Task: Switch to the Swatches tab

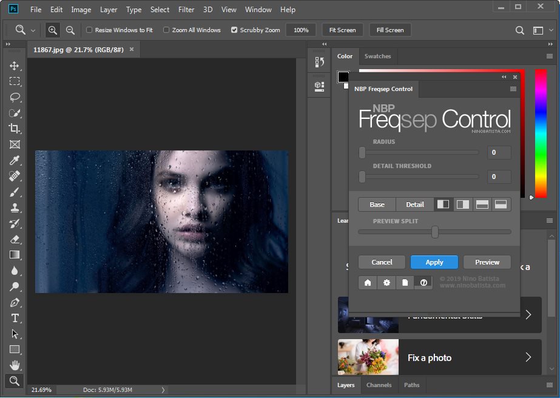Action: (377, 56)
